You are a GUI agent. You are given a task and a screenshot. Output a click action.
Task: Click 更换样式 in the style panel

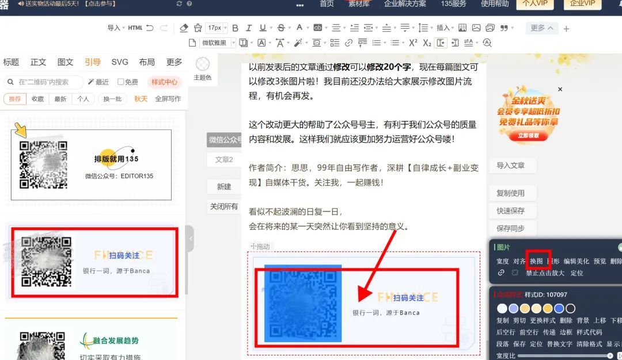click(x=543, y=320)
